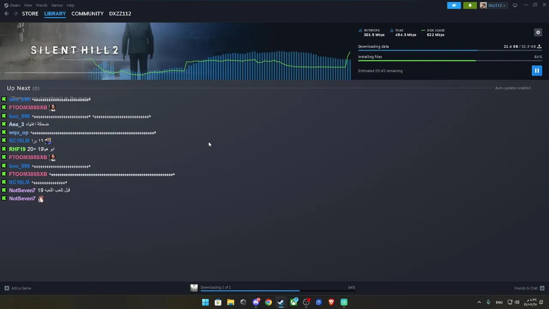Click Kick badge beside Aea_3 message
Screen dimensions: 549x309
tap(4, 124)
